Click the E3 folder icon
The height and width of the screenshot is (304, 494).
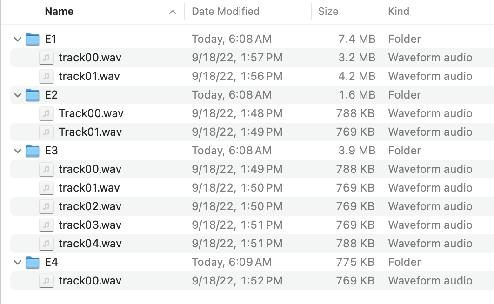point(32,151)
